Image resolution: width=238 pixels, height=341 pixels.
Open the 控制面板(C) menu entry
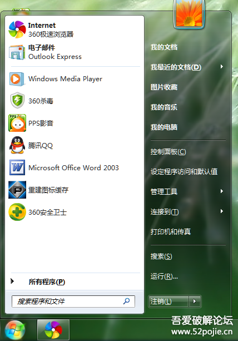pos(168,152)
